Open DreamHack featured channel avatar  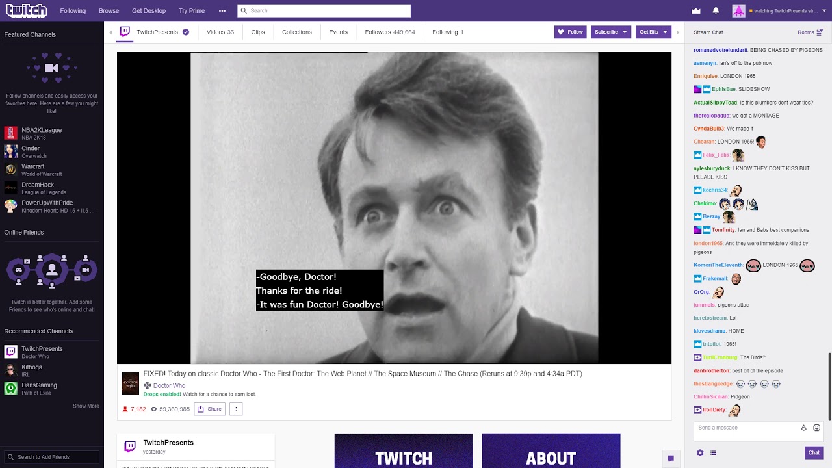[x=10, y=188]
